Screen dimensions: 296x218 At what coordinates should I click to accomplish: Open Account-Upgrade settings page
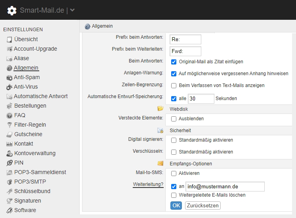35,49
